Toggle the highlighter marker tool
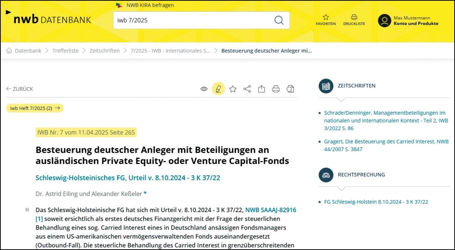Screen dimensions: 455x250 (218, 89)
